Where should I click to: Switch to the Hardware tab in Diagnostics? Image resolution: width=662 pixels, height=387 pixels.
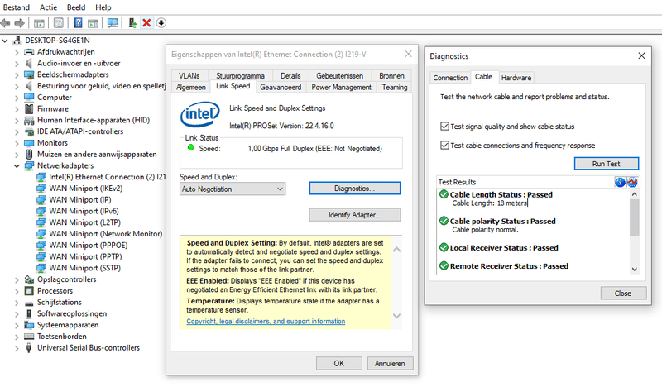point(516,78)
